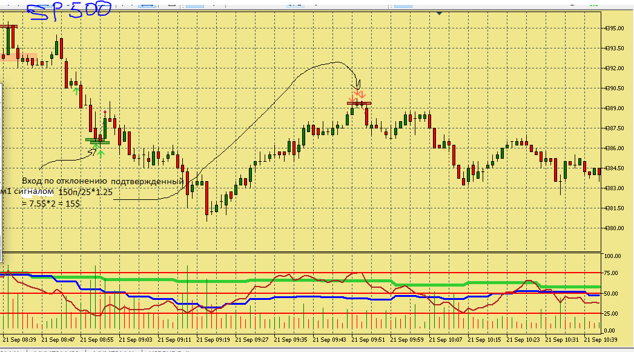This screenshot has height=352, width=634.
Task: Click the 21 Sep 09:11 time label
Action: [x=174, y=340]
